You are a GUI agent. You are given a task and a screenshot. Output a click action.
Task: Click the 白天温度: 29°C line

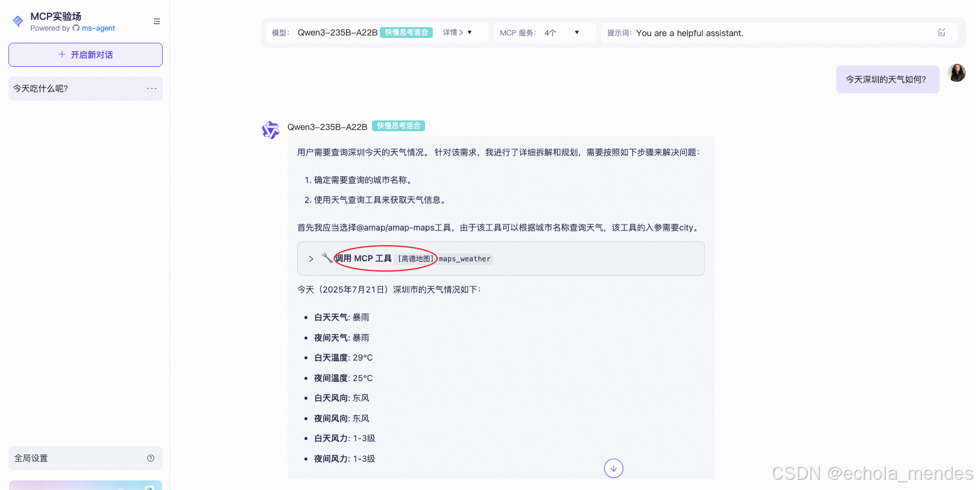click(x=343, y=358)
